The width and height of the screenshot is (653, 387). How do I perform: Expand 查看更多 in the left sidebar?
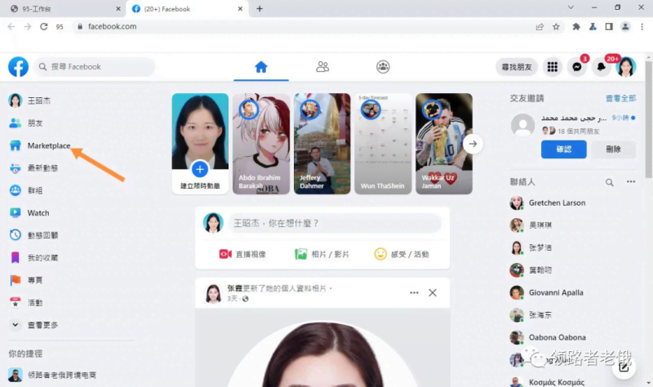tap(41, 324)
